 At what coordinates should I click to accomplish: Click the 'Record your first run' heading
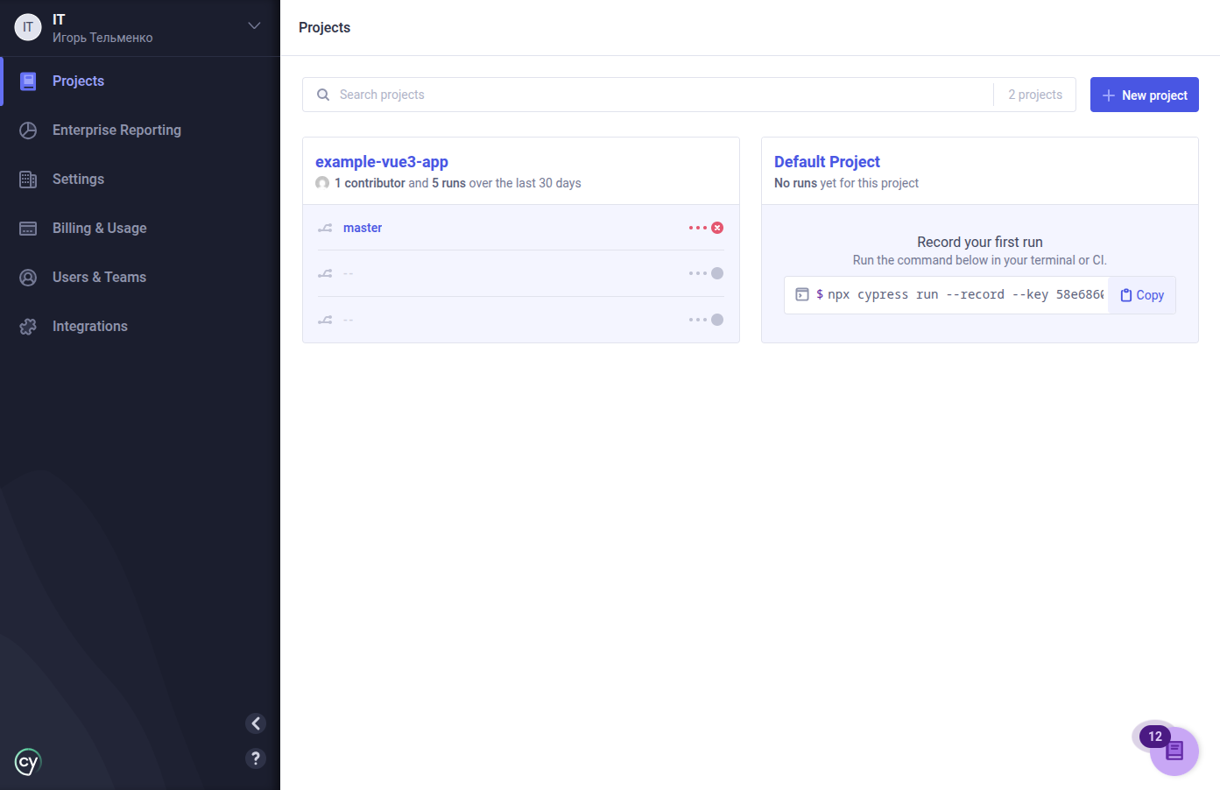click(980, 242)
